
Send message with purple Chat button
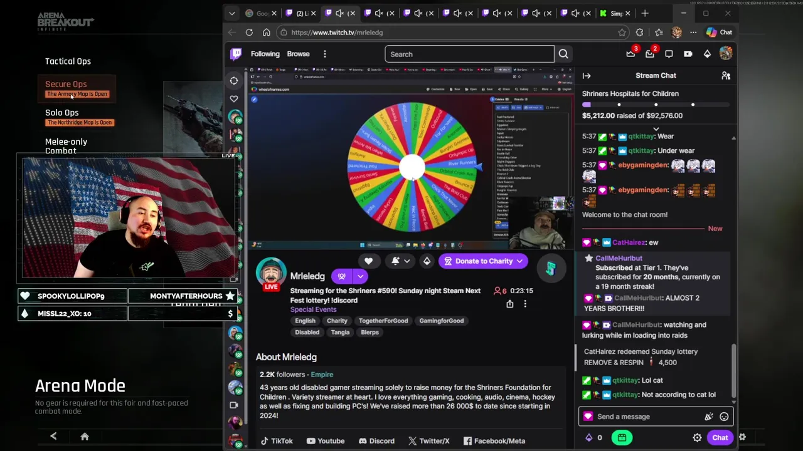tap(720, 438)
